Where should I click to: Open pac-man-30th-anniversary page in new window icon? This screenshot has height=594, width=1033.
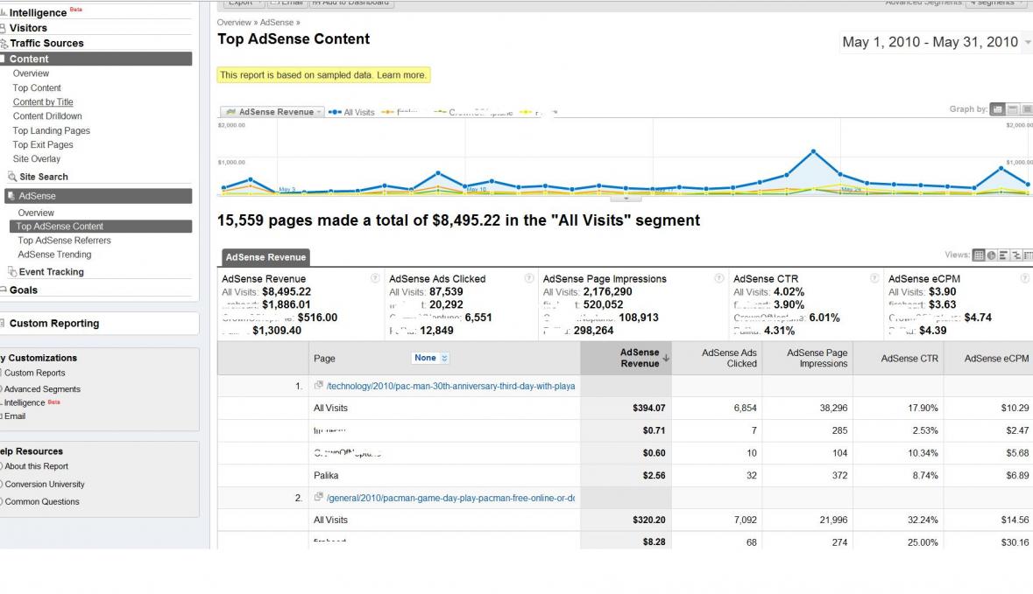click(x=319, y=386)
